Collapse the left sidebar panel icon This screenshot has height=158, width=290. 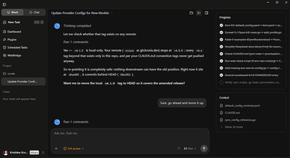pos(5,5)
